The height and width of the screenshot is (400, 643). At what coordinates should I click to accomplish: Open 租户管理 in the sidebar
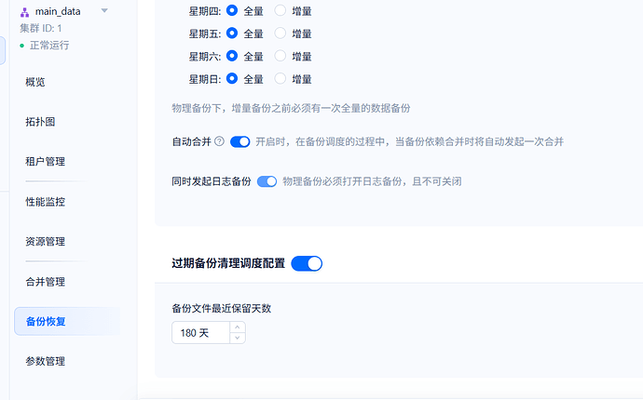pos(45,162)
